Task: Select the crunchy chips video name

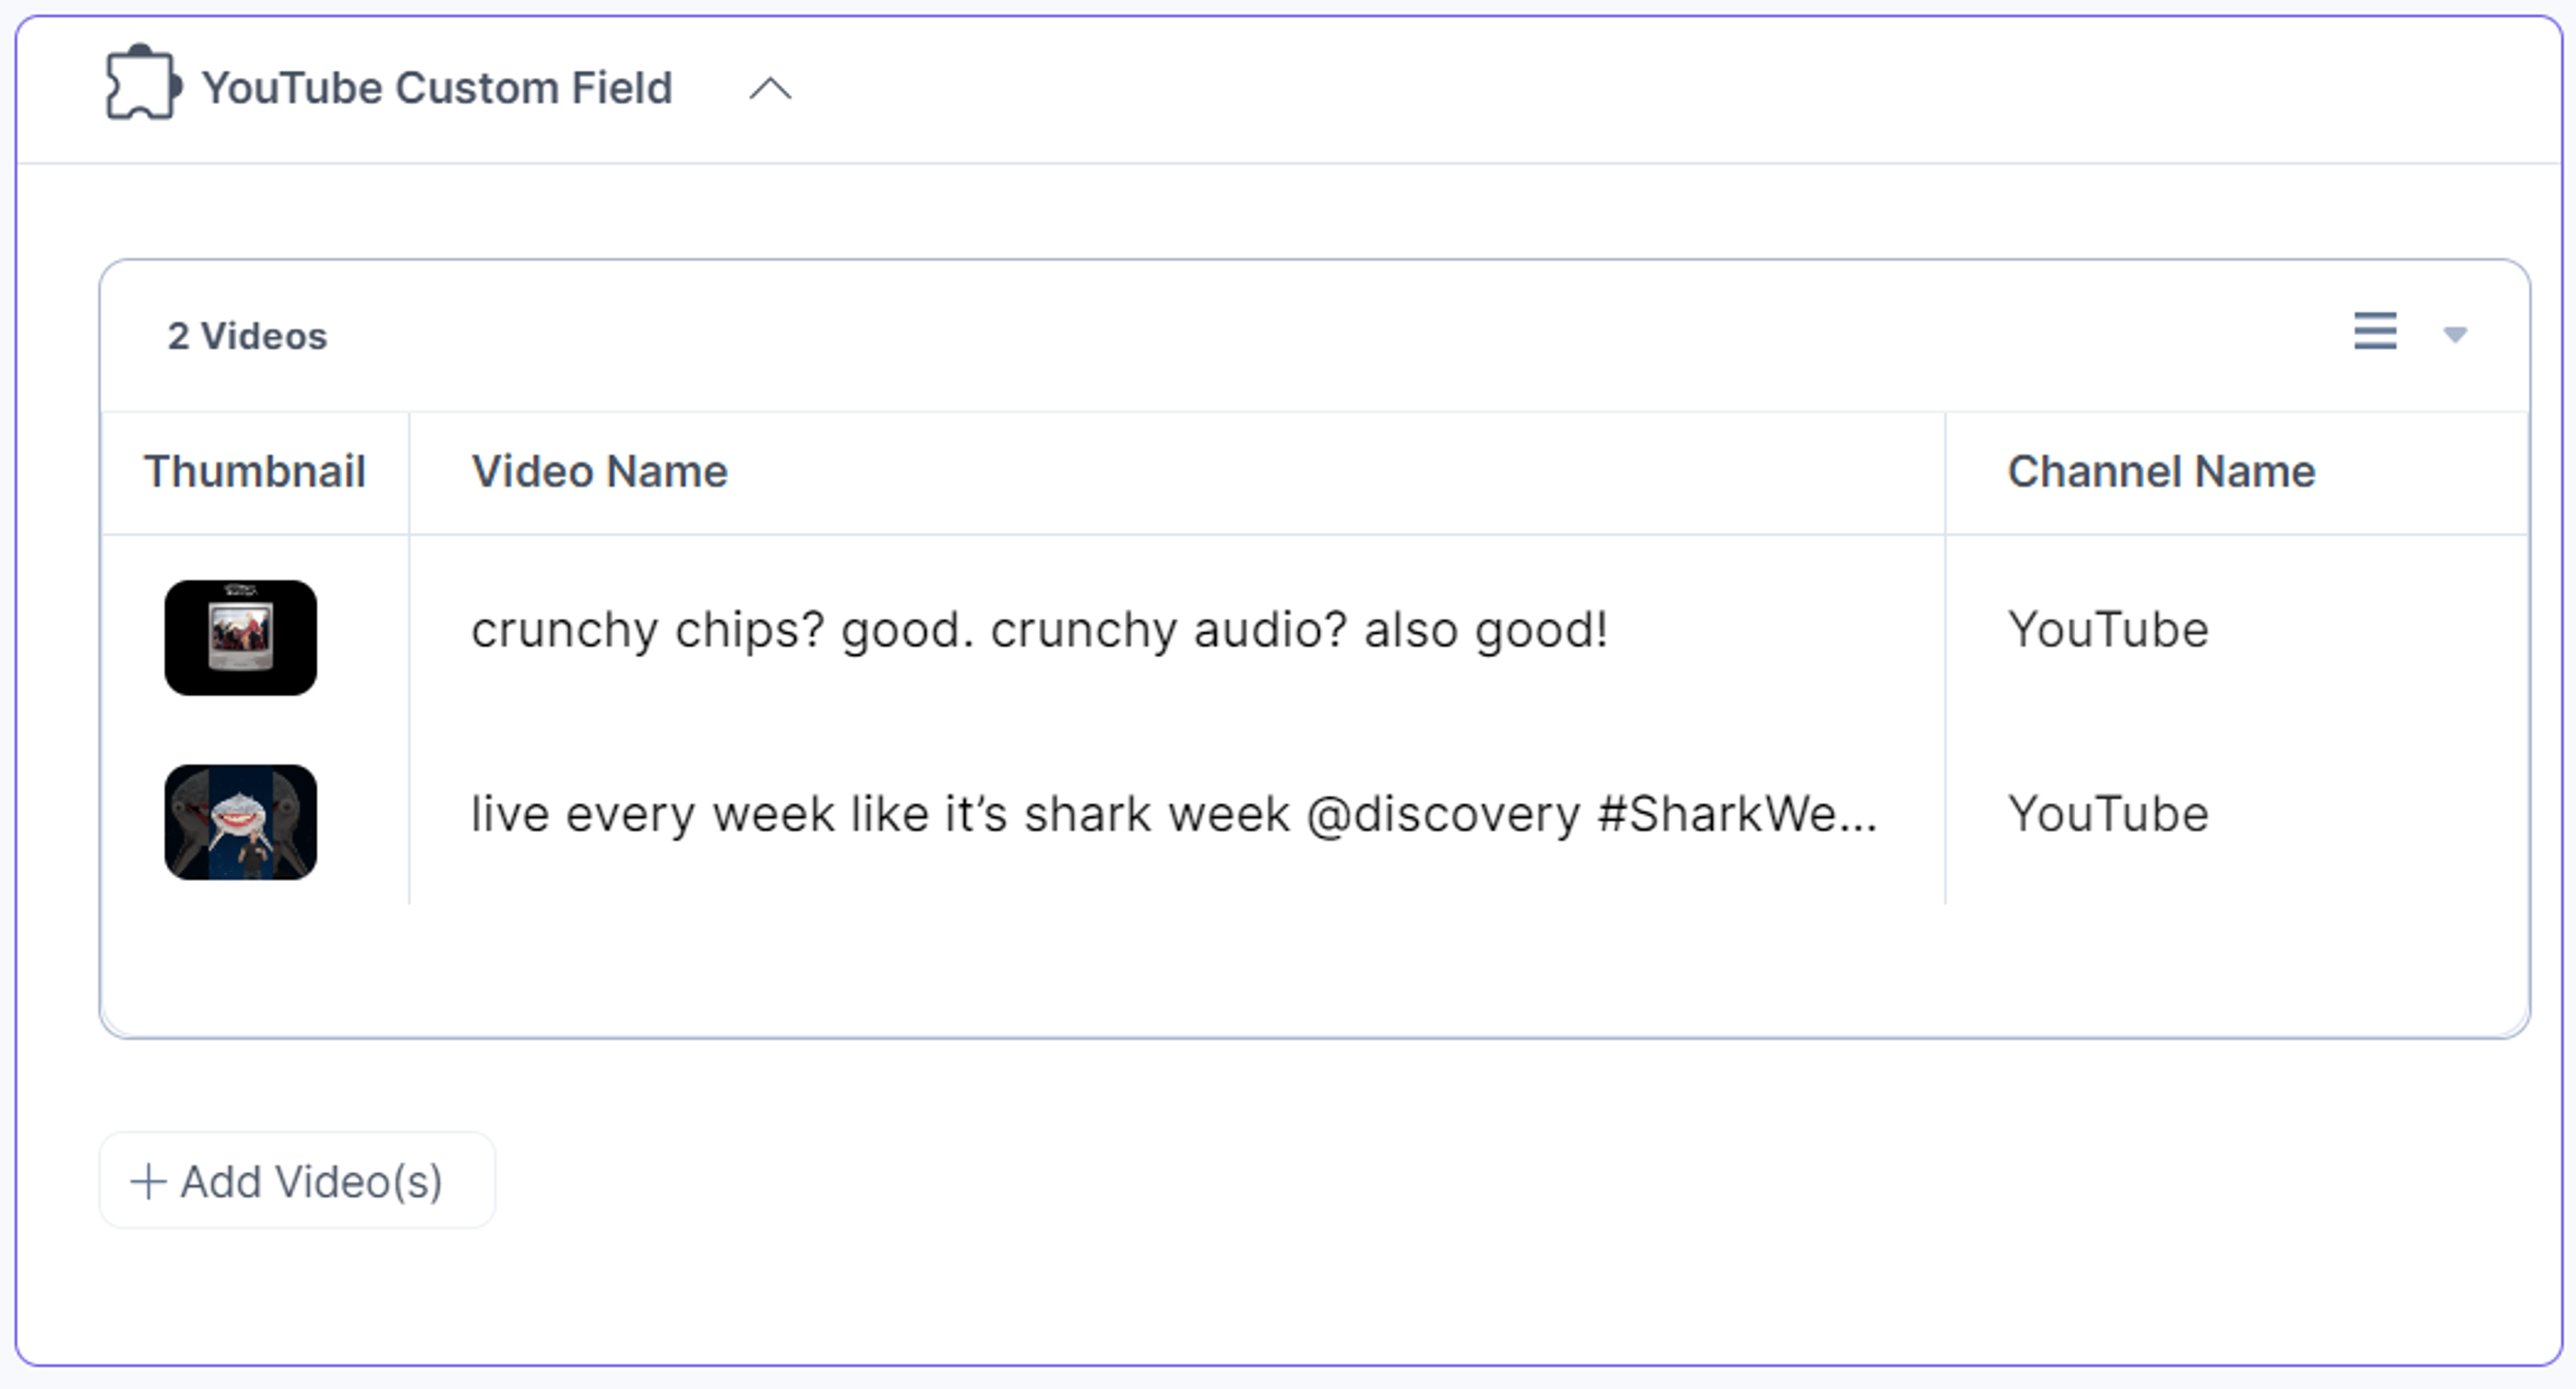Action: [x=1039, y=630]
